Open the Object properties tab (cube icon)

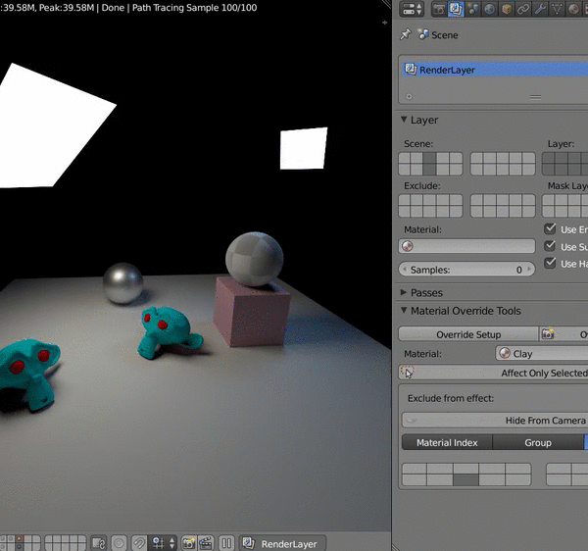pyautogui.click(x=507, y=9)
